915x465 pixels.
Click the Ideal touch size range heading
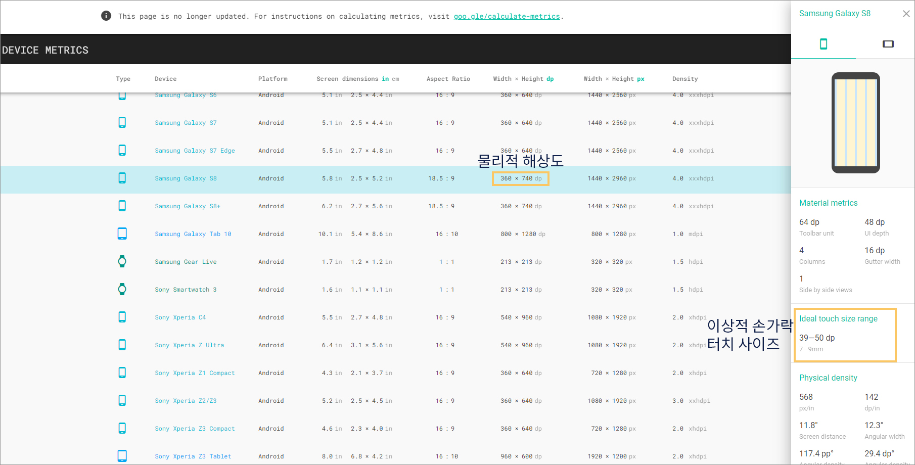[x=838, y=318]
